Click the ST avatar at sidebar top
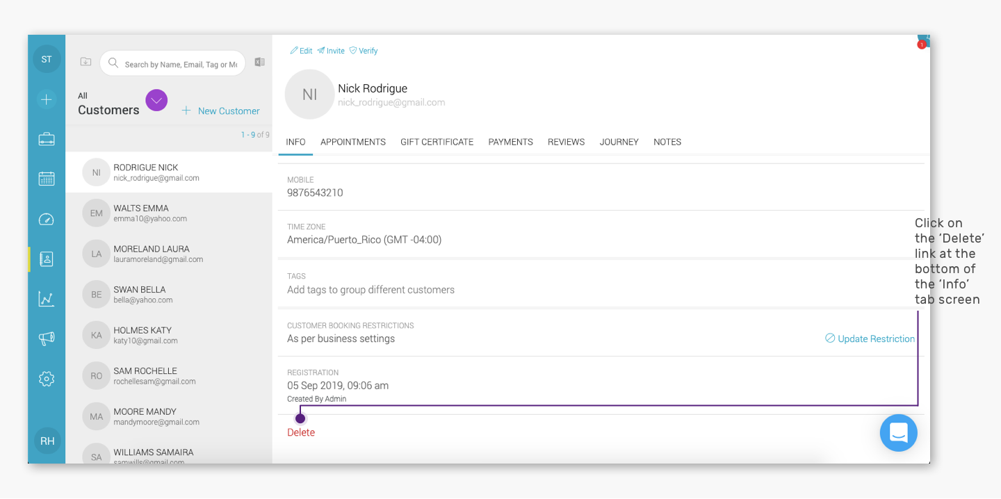1001x499 pixels. 47,59
